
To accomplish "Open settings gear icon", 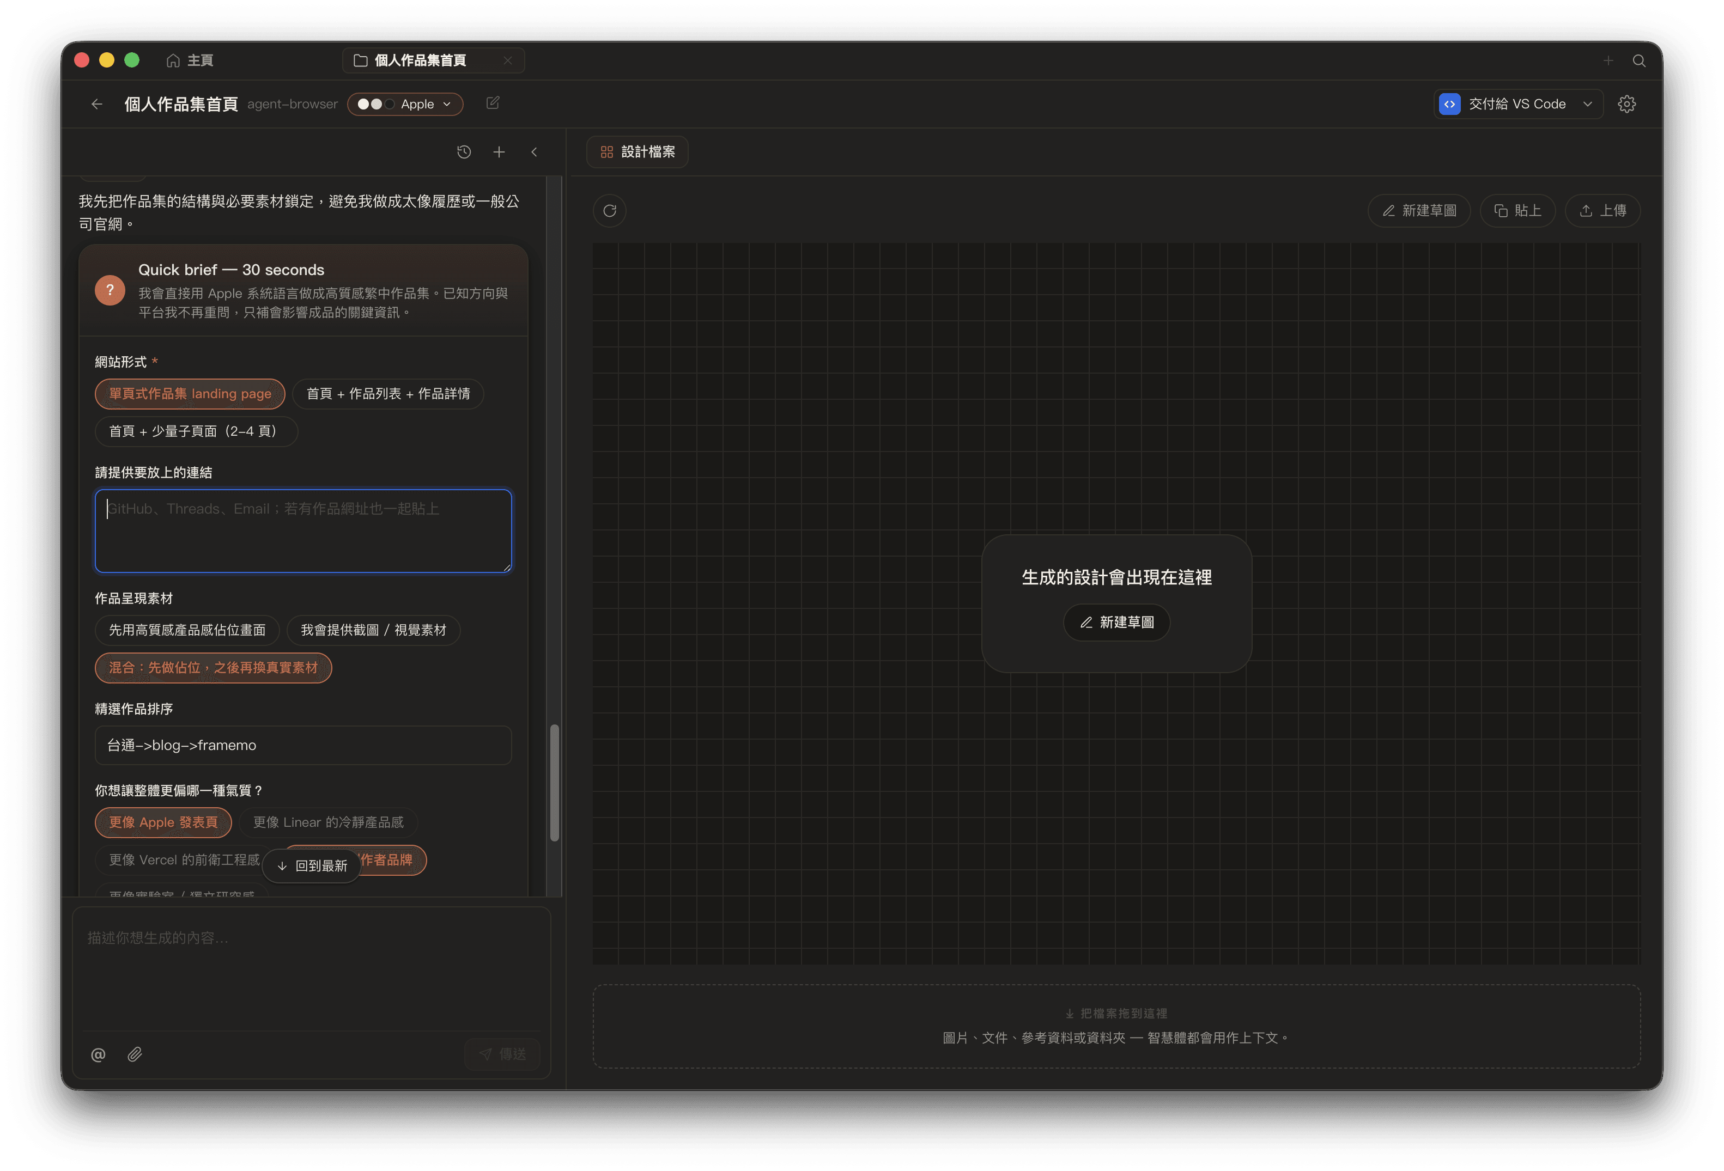I will tap(1627, 104).
